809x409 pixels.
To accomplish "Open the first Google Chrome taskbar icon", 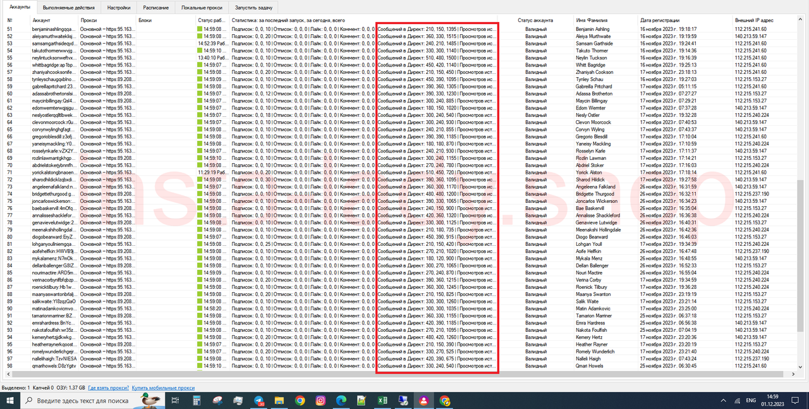I will tap(300, 400).
